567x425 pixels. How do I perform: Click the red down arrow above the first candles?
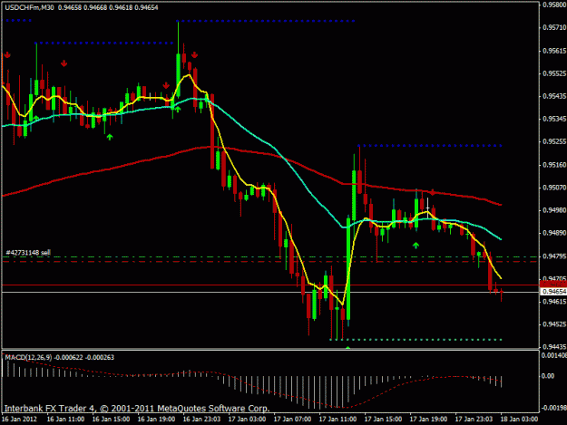(x=7, y=55)
